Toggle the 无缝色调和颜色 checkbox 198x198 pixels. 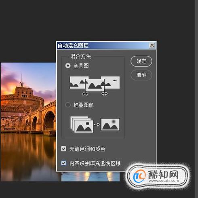(x=63, y=149)
